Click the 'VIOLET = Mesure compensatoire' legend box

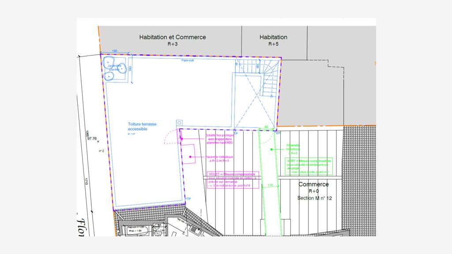[x=233, y=180]
